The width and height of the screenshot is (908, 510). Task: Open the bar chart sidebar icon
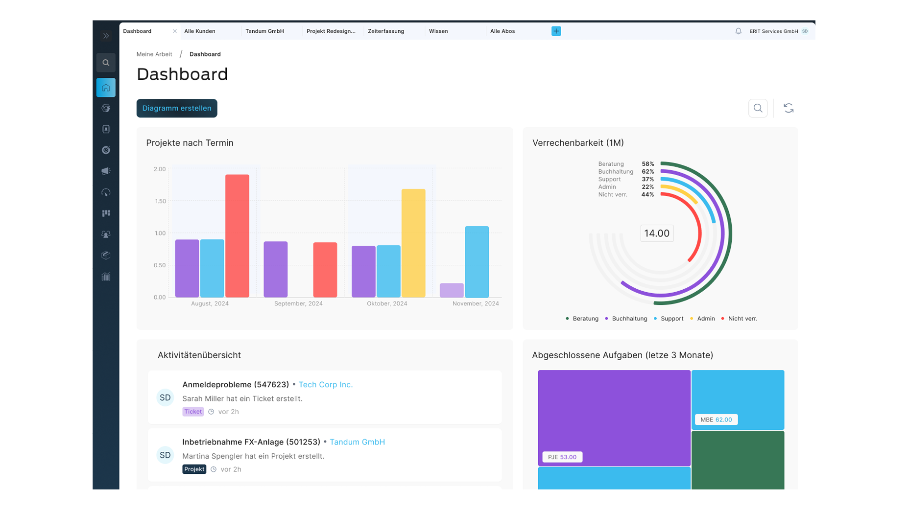pyautogui.click(x=106, y=277)
